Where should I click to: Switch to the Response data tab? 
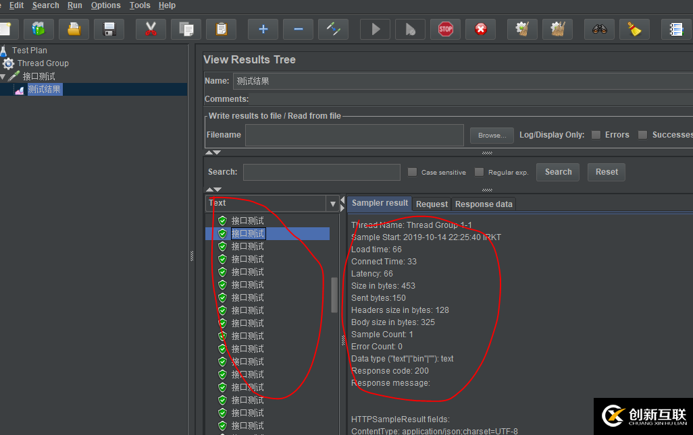click(484, 204)
